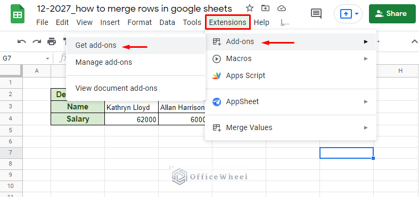Screen dimensions: 419x197
Task: Click the redo arrow icon
Action: coord(37,41)
